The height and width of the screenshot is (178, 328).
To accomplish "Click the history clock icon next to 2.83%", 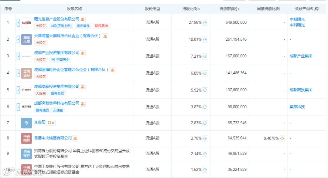I will [205, 123].
